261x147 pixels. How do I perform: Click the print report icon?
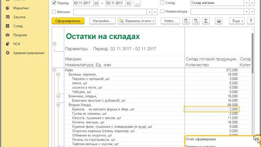[219, 21]
